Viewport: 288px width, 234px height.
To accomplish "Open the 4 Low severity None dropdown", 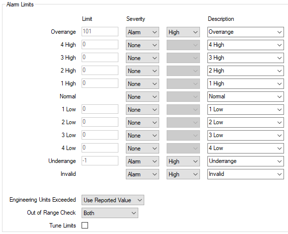I will click(142, 148).
